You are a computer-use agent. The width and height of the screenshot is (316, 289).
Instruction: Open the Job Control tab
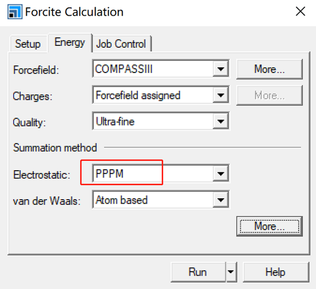pos(122,44)
